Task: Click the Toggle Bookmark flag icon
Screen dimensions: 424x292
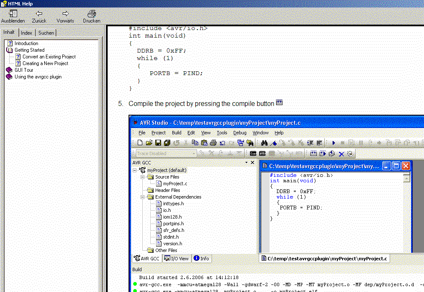Action: (x=273, y=143)
